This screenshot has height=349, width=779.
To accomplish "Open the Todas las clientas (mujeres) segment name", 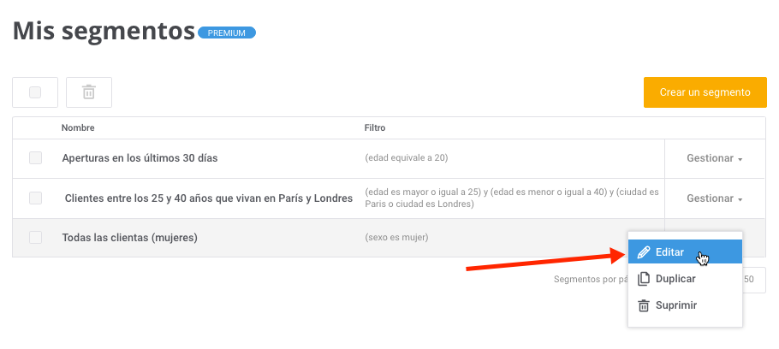I will (129, 238).
